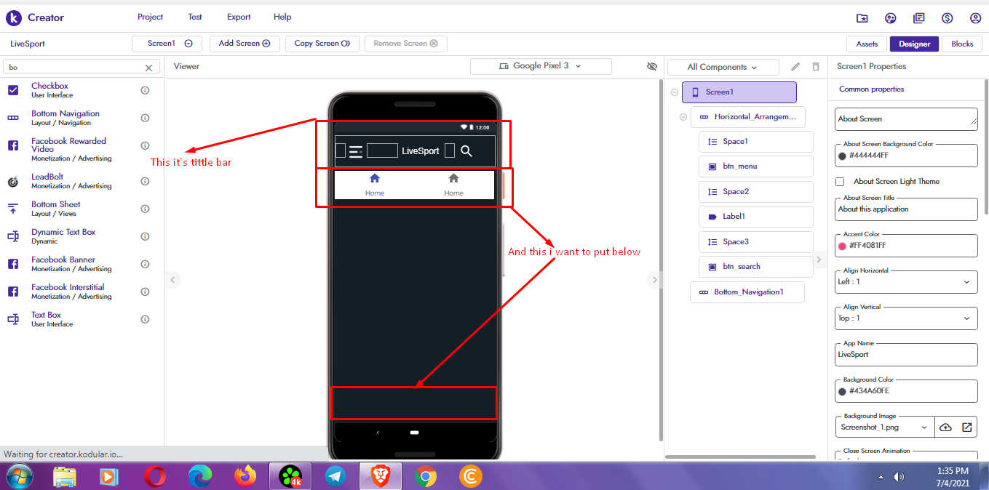Delete the component with the trash icon
The width and height of the screenshot is (989, 490).
pos(816,66)
